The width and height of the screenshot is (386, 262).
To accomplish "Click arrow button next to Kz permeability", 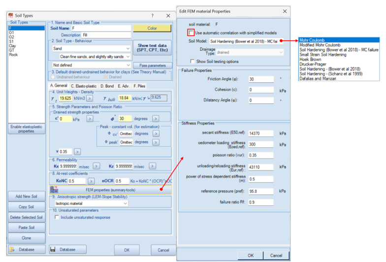I will [x=153, y=166].
